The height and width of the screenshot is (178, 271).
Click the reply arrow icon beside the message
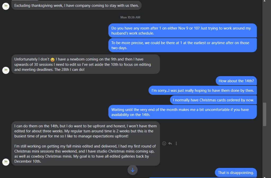(x=170, y=143)
